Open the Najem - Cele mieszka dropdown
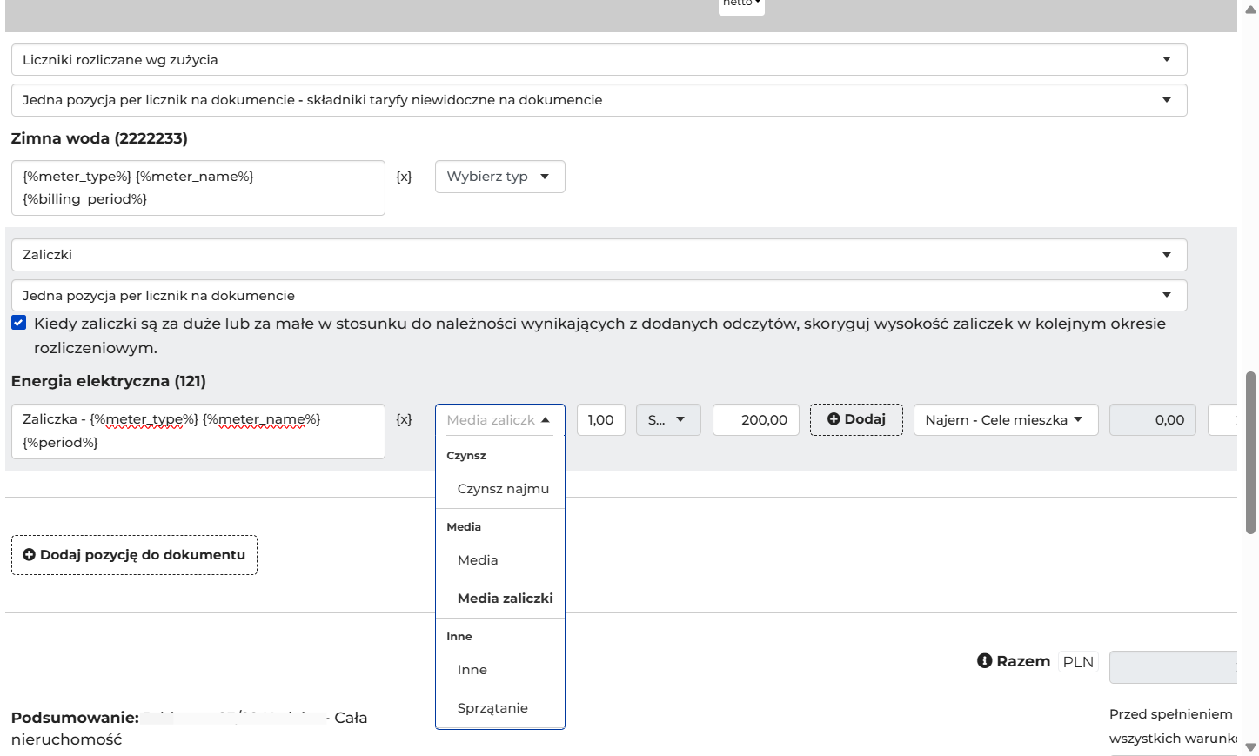This screenshot has width=1259, height=756. pyautogui.click(x=1006, y=419)
